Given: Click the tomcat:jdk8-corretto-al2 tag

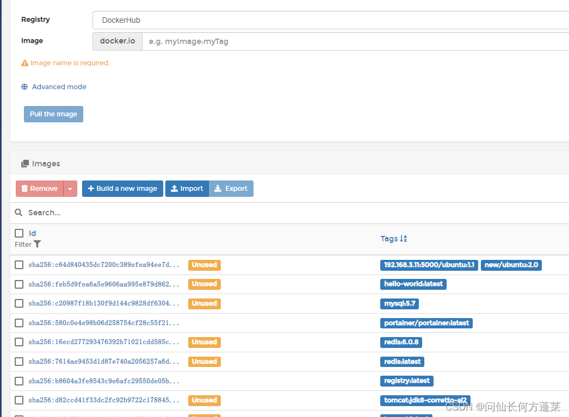Looking at the screenshot, I should click(x=425, y=400).
